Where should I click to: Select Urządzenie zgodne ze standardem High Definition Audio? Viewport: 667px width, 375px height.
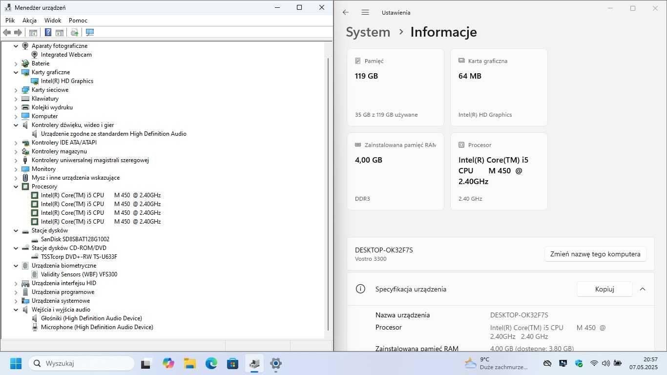[113, 134]
